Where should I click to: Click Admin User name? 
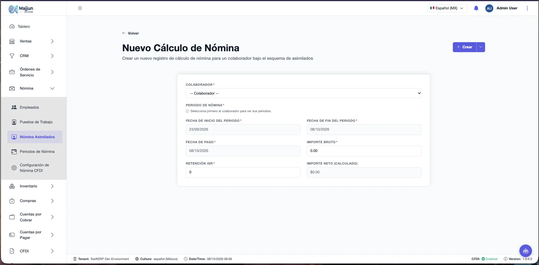click(x=507, y=8)
